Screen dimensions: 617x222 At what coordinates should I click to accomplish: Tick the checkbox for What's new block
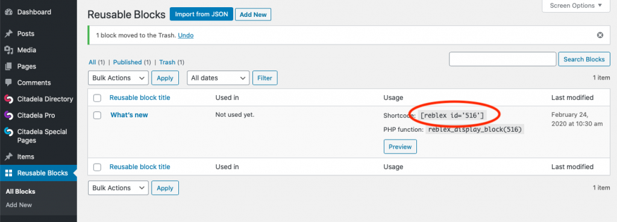97,115
